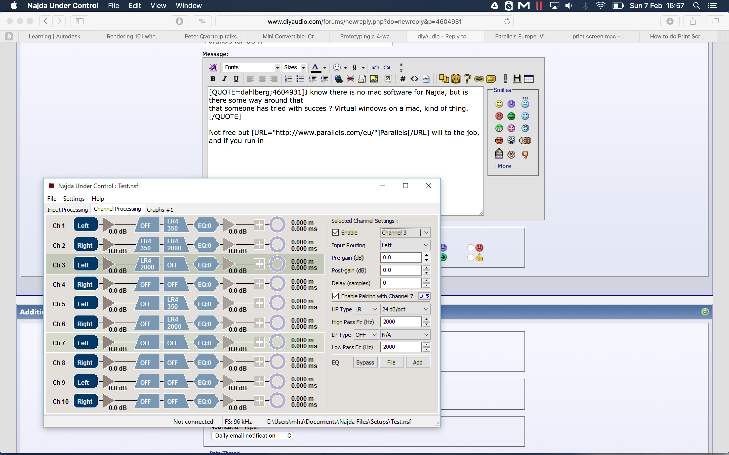Click the insert table icon

[x=529, y=79]
